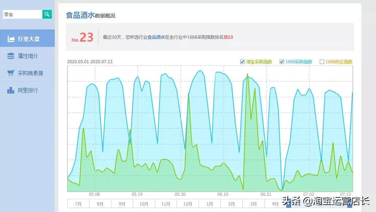The height and width of the screenshot is (212, 376).
Task: Select 3月 on the month timeline
Action: click(x=253, y=204)
